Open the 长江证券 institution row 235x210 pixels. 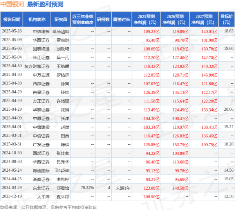(42, 57)
